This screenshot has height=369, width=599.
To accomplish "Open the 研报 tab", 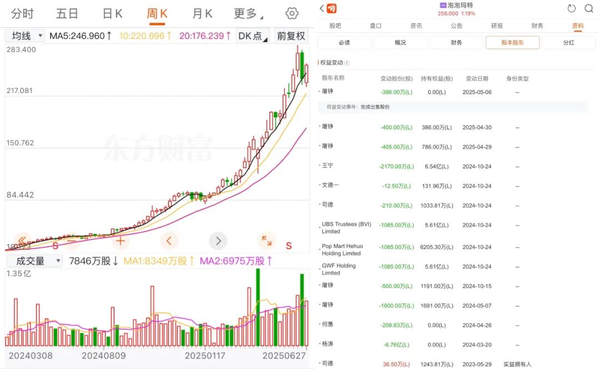I will (497, 26).
